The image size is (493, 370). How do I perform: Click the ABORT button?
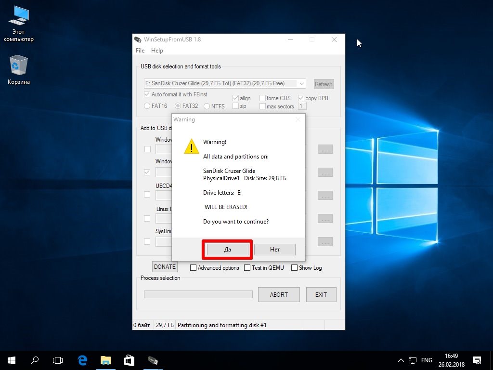[279, 294]
